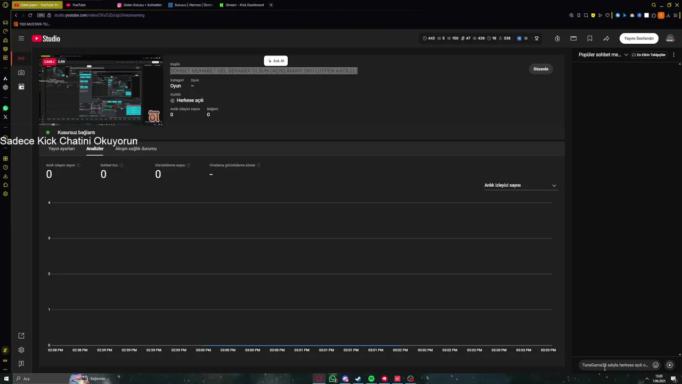Click the Herkese açık visibility text
This screenshot has width=682, height=384.
click(x=190, y=100)
